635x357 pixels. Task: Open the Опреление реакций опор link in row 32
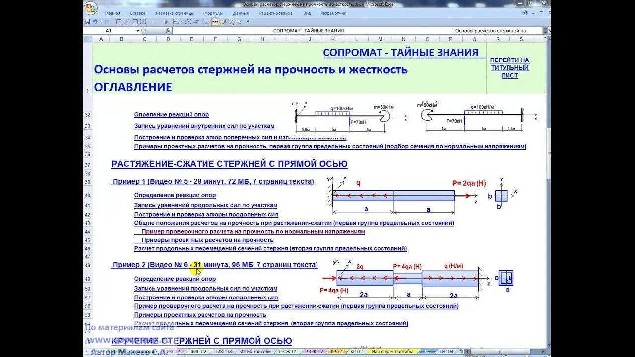[x=172, y=115]
